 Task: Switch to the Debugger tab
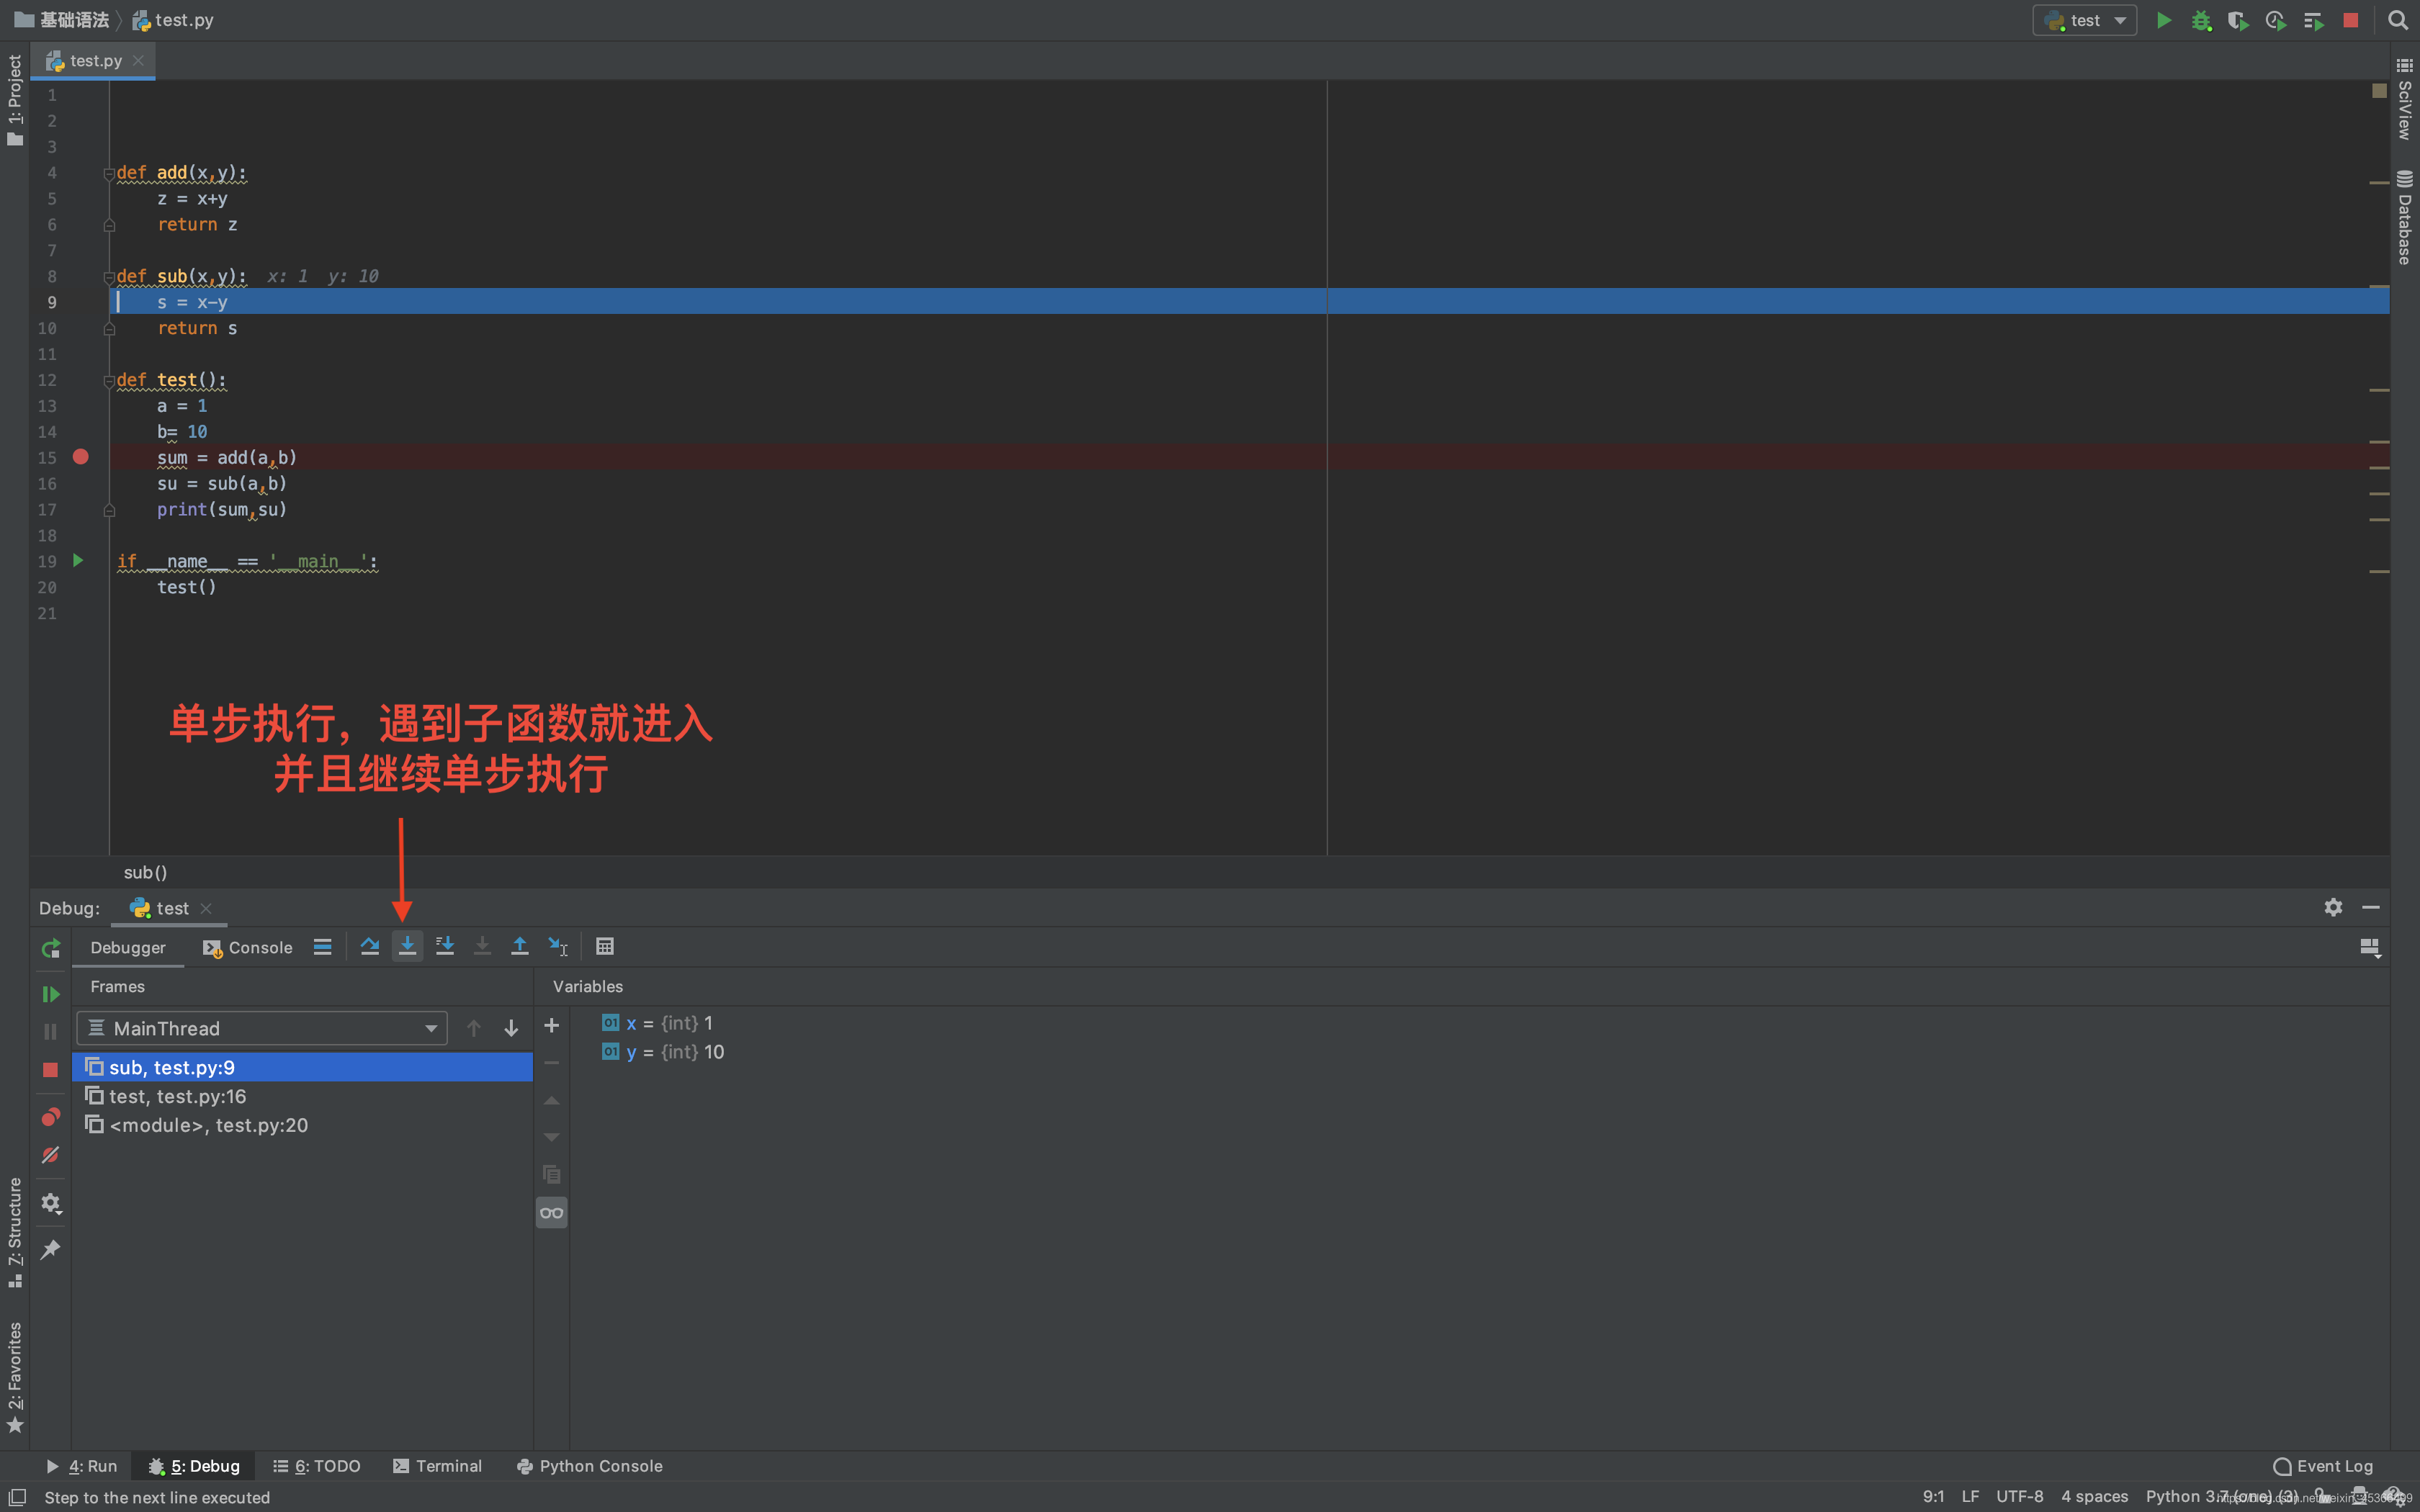(x=128, y=947)
